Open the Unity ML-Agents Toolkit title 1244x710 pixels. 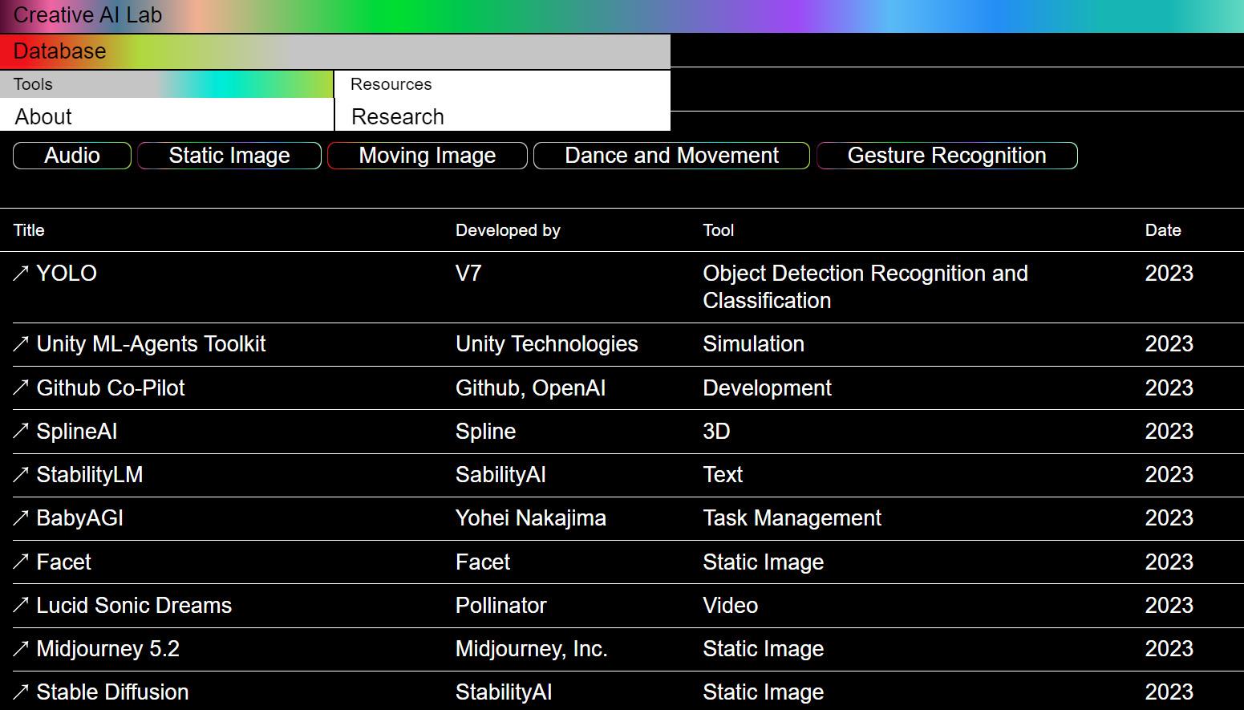[151, 344]
